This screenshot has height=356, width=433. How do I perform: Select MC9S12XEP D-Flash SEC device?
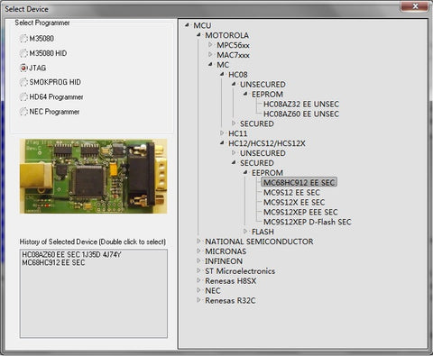tap(307, 222)
